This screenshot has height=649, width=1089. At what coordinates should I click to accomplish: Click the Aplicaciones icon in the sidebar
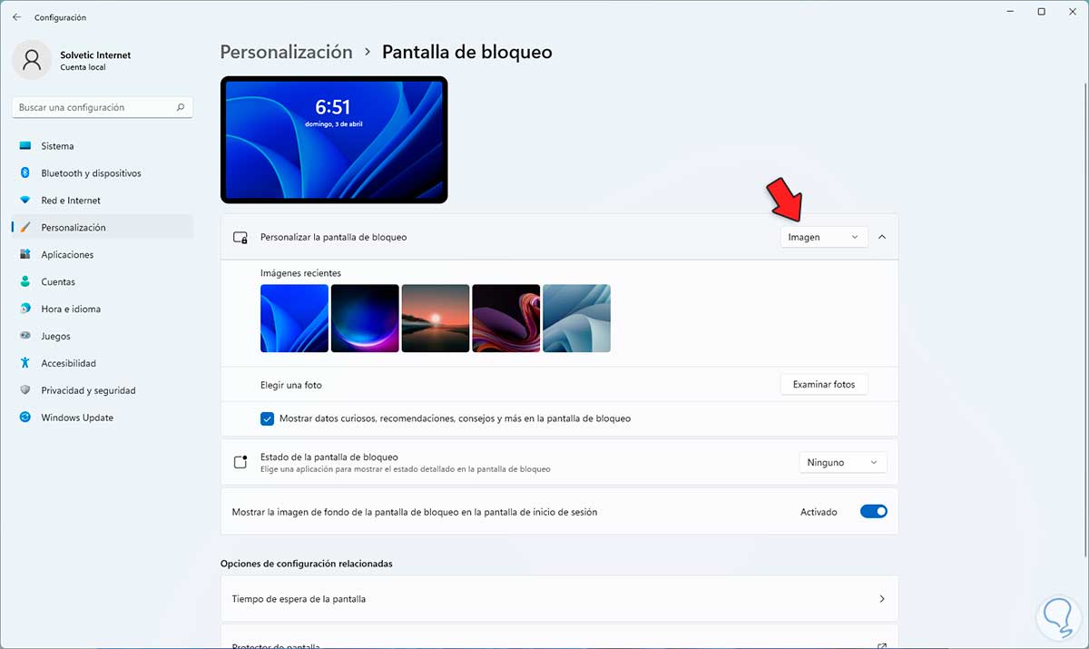click(x=25, y=255)
